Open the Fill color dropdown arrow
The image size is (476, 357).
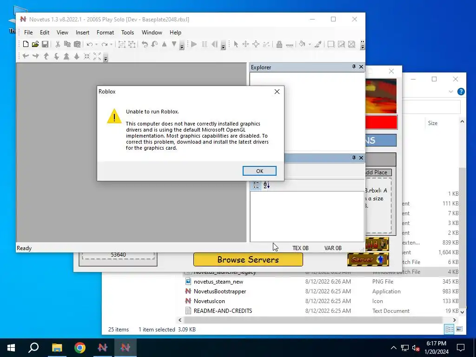coord(310,44)
